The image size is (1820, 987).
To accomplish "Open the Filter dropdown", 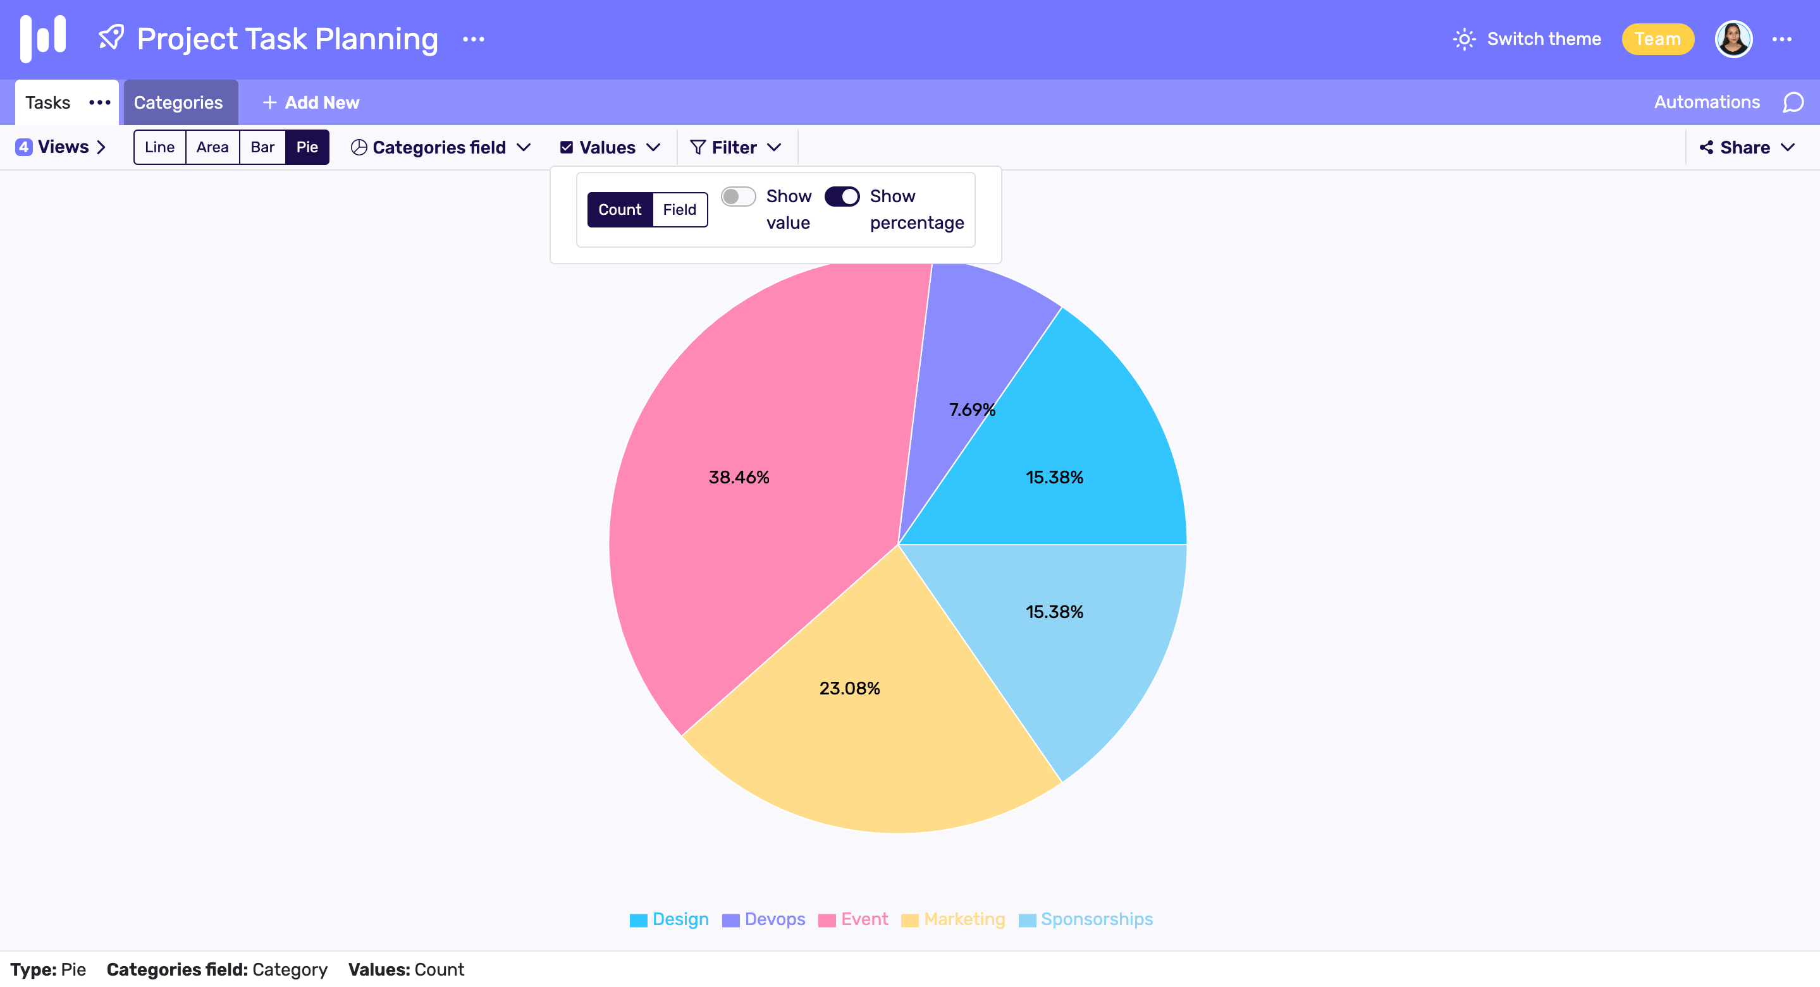I will tap(735, 147).
